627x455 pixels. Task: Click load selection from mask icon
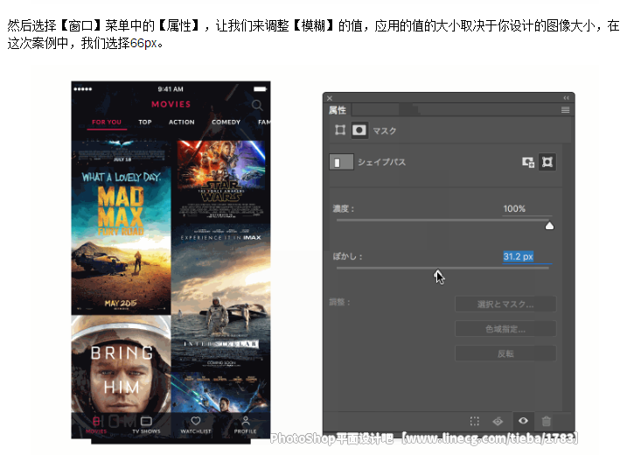coord(474,421)
